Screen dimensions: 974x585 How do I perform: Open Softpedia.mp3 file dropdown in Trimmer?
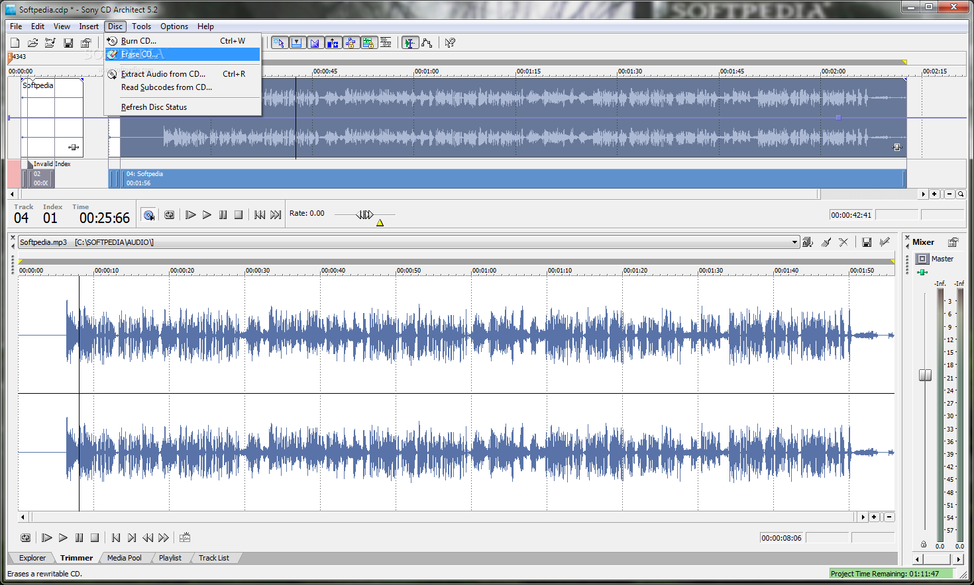point(794,242)
